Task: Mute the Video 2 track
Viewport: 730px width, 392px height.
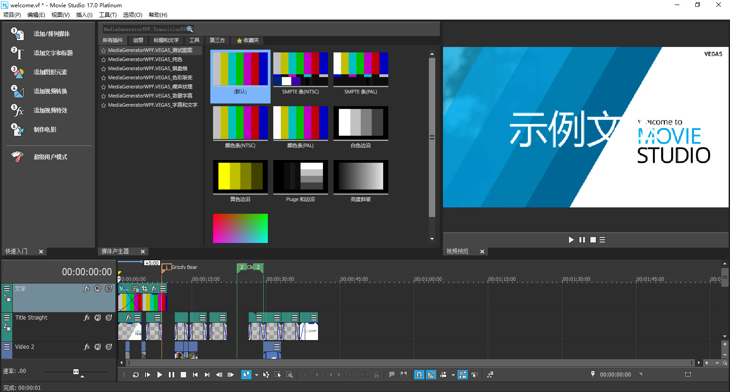Action: [98, 347]
